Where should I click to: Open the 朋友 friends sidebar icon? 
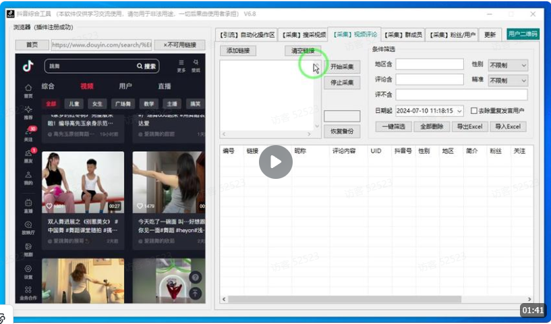coord(28,156)
